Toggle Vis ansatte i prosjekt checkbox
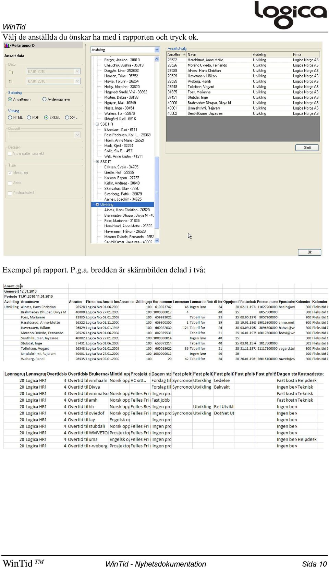The height and width of the screenshot is (568, 329). (10, 154)
